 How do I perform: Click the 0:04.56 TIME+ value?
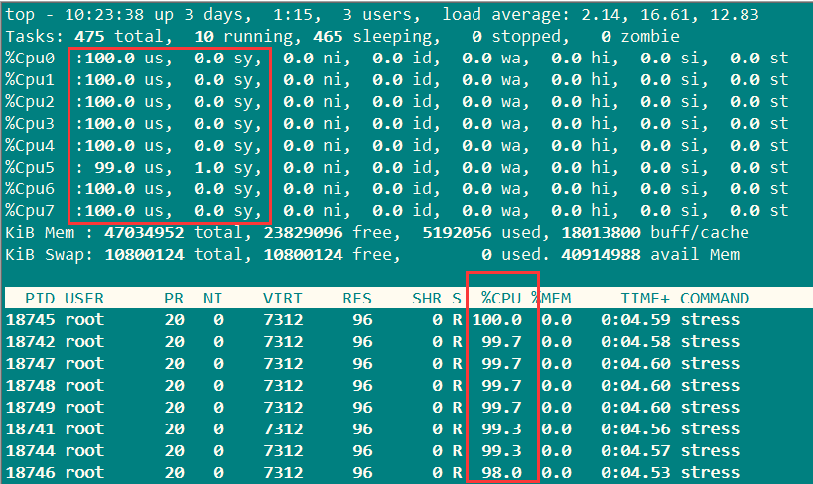(635, 428)
